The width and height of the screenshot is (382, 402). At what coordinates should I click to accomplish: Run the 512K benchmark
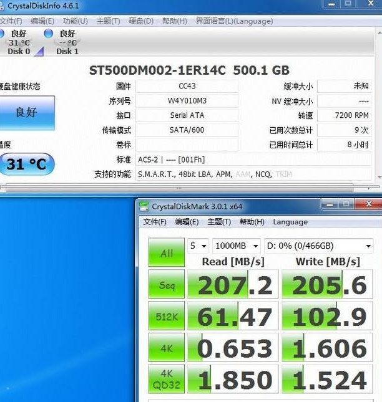tap(167, 315)
